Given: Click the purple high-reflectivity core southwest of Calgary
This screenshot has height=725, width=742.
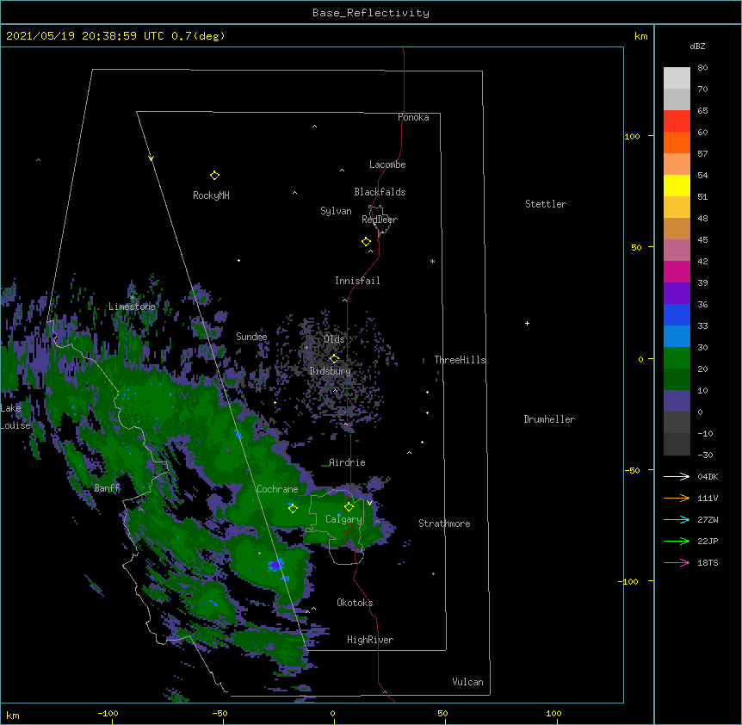Looking at the screenshot, I should point(275,565).
